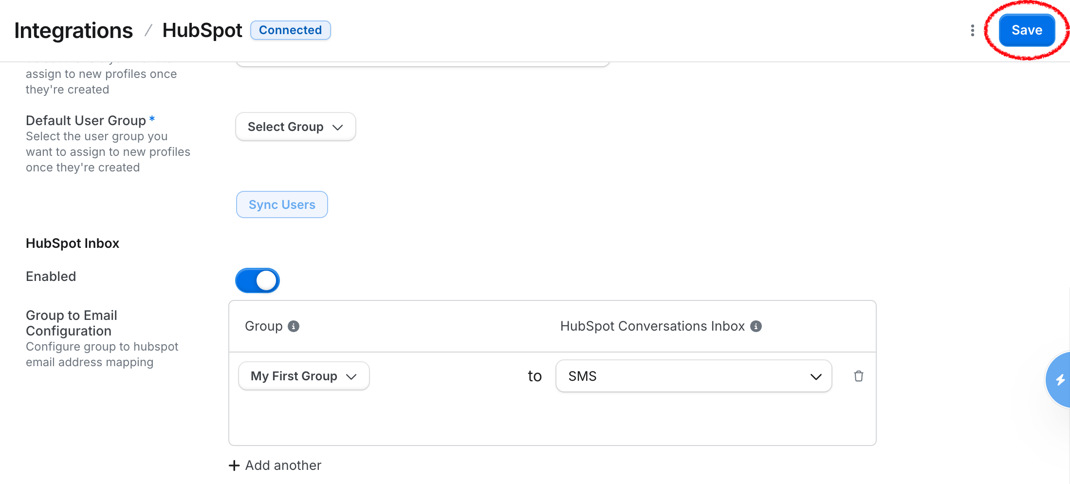Click the Group column header text

[x=264, y=326]
